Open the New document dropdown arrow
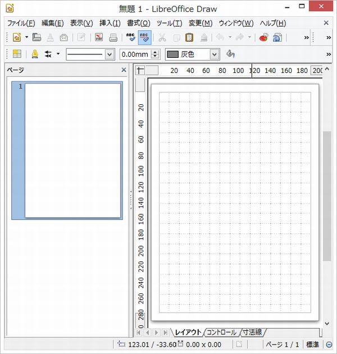Screen dimensions: 337x354 (x=26, y=37)
